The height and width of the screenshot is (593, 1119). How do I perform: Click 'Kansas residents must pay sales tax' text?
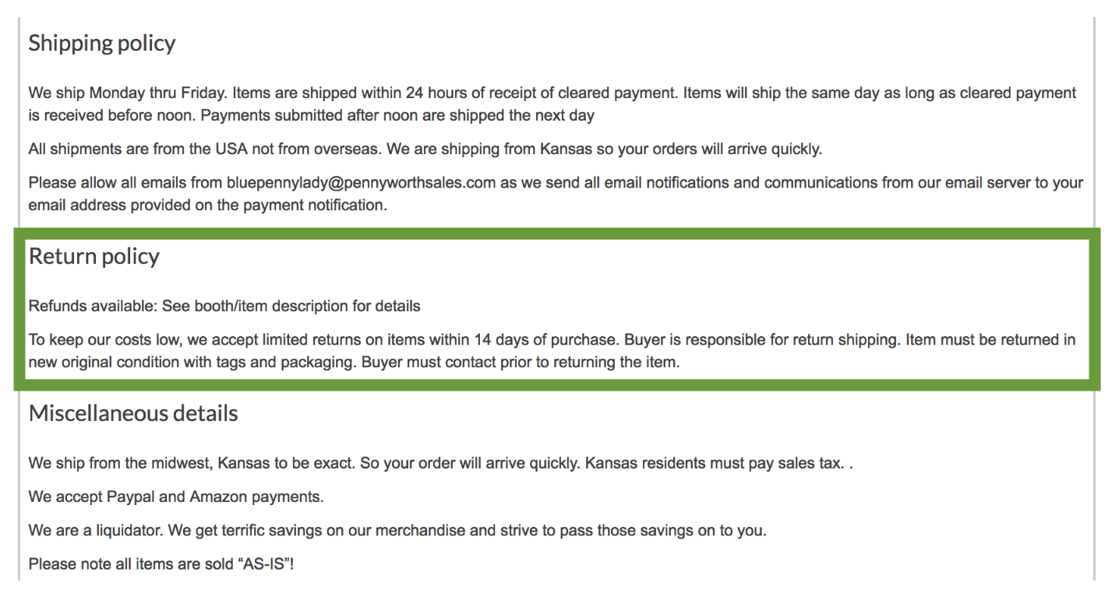click(x=715, y=463)
